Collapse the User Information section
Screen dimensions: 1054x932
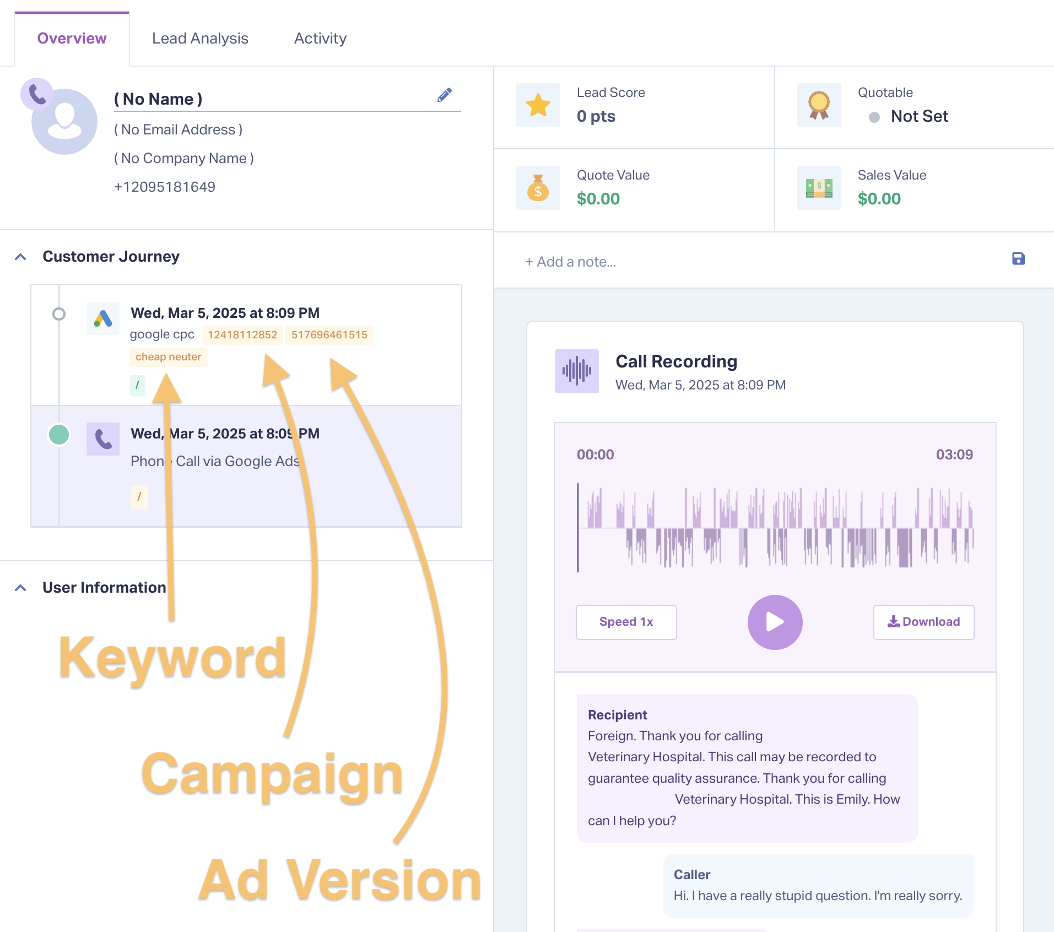coord(20,588)
